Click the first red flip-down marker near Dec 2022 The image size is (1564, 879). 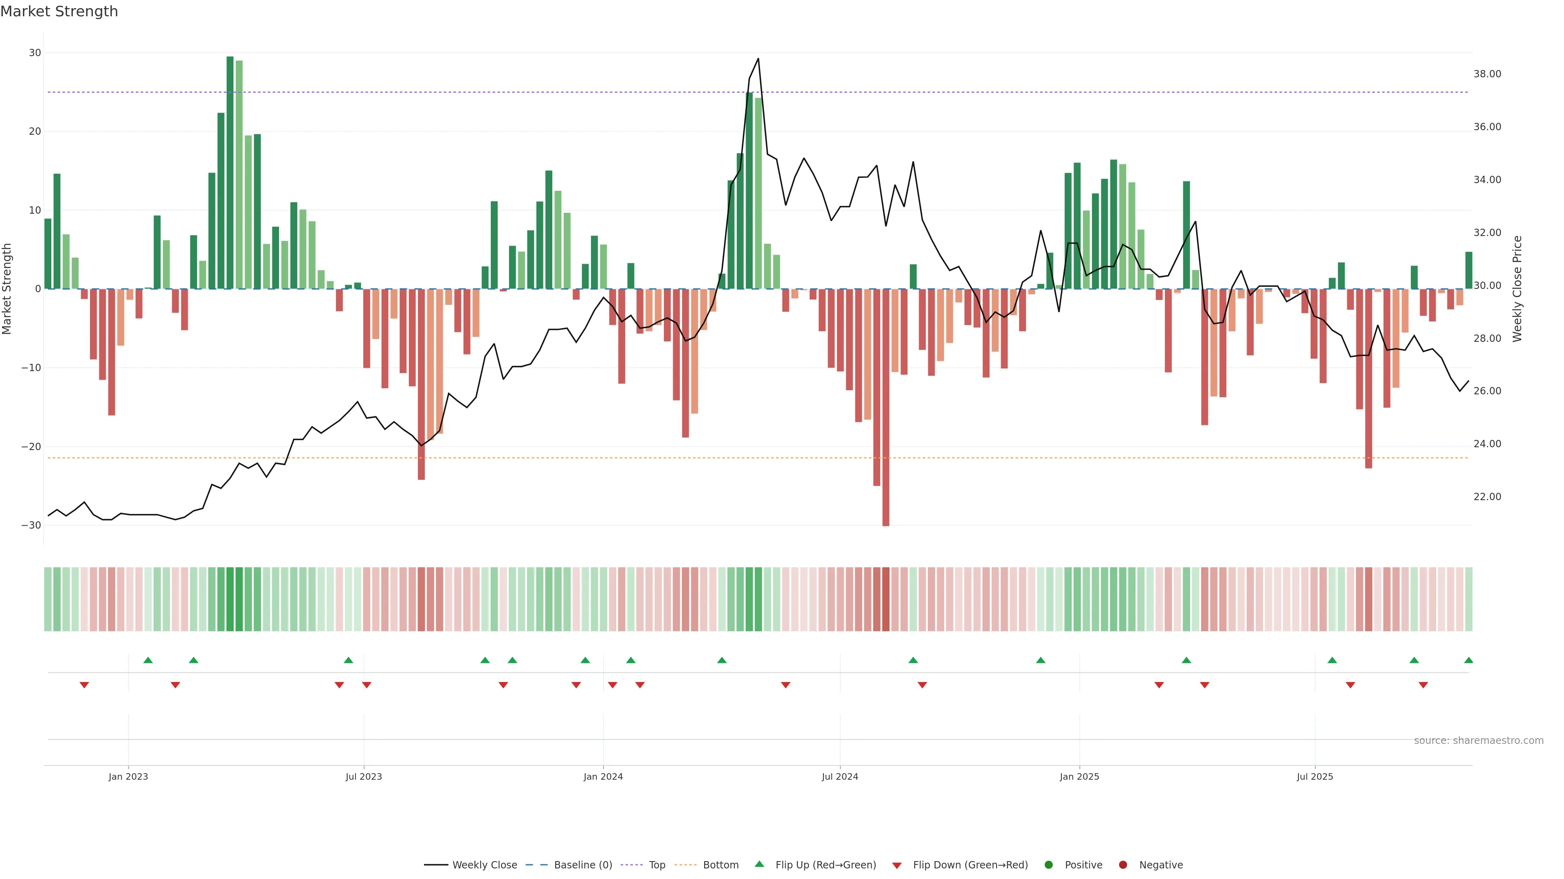pos(84,685)
